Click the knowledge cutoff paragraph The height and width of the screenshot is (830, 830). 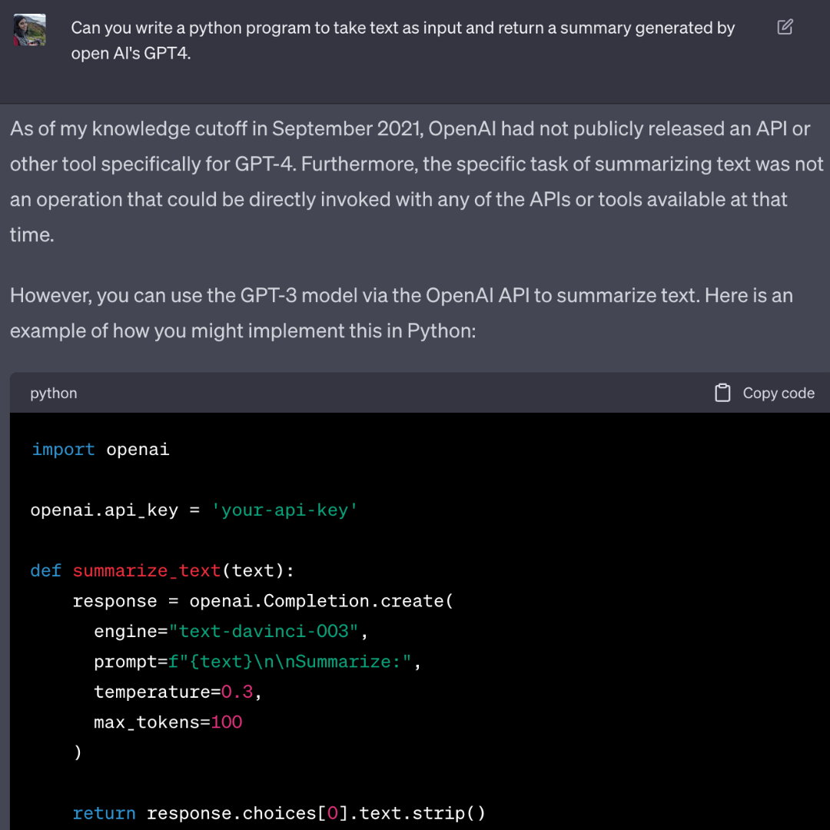[384, 181]
